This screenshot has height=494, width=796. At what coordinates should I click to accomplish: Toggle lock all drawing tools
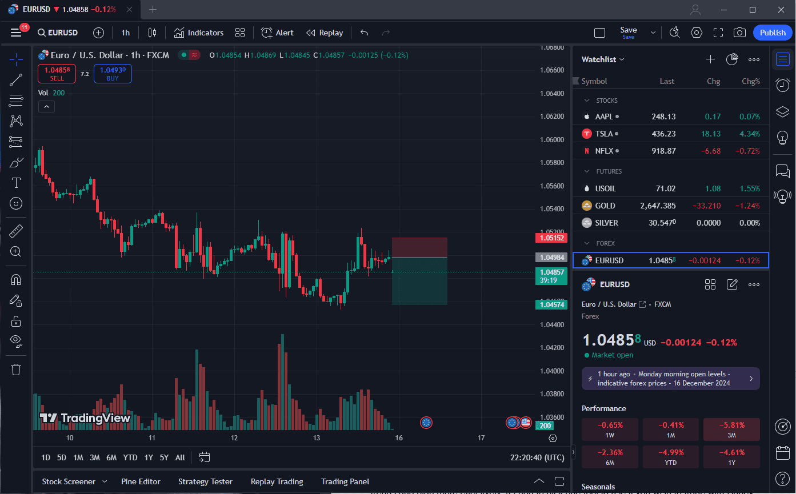pos(16,321)
